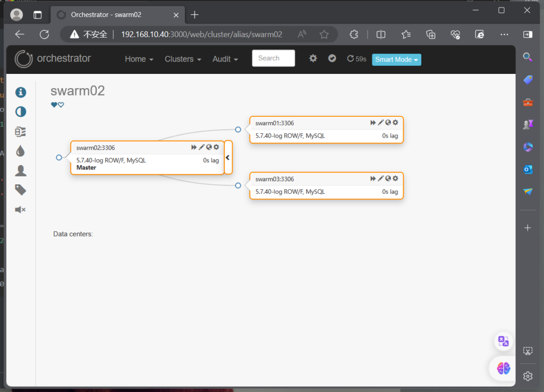Select the swarm02:3306 instance title
This screenshot has height=392, width=544.
96,148
